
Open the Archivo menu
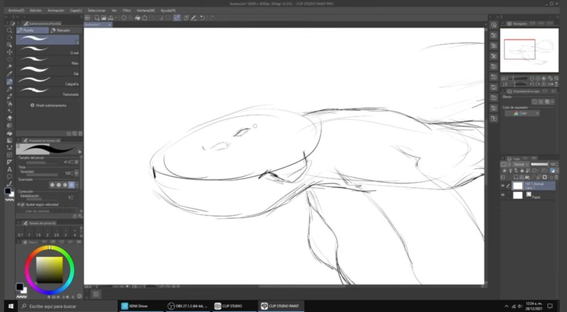click(x=16, y=10)
